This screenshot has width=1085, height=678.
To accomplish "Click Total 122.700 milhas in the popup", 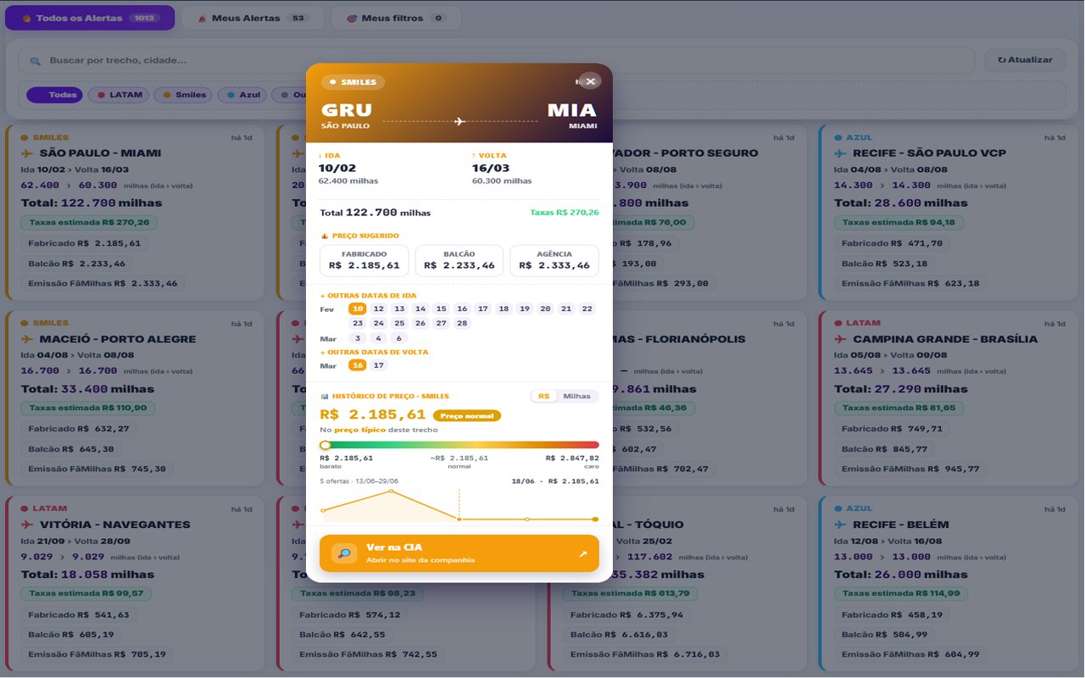I will [375, 213].
